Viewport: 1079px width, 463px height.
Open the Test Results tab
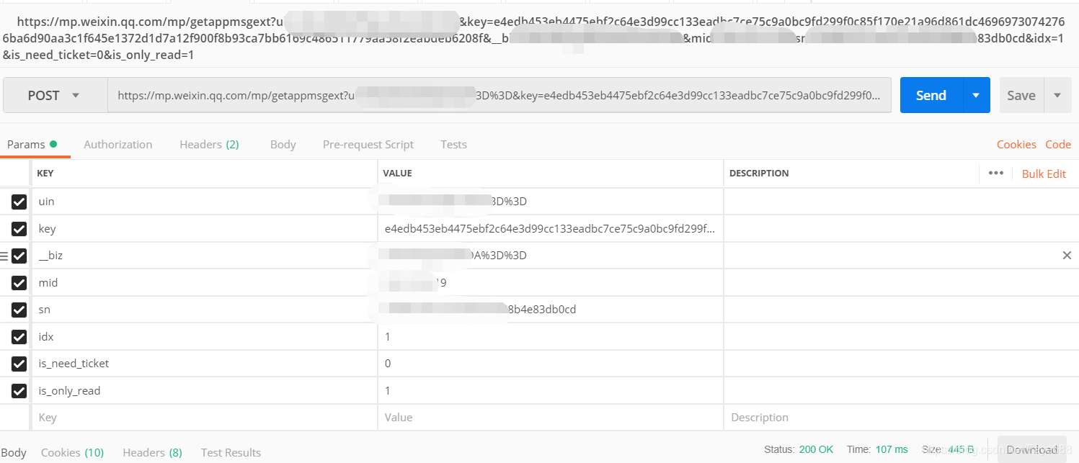click(231, 452)
